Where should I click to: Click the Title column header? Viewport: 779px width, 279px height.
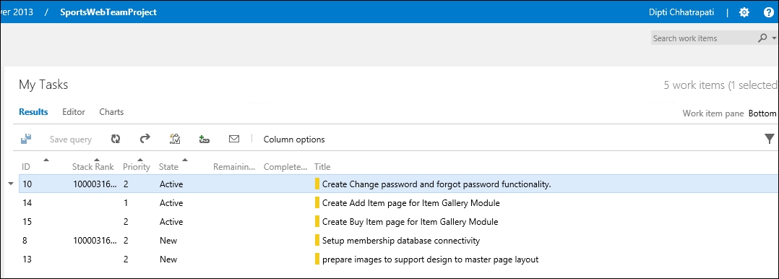322,166
